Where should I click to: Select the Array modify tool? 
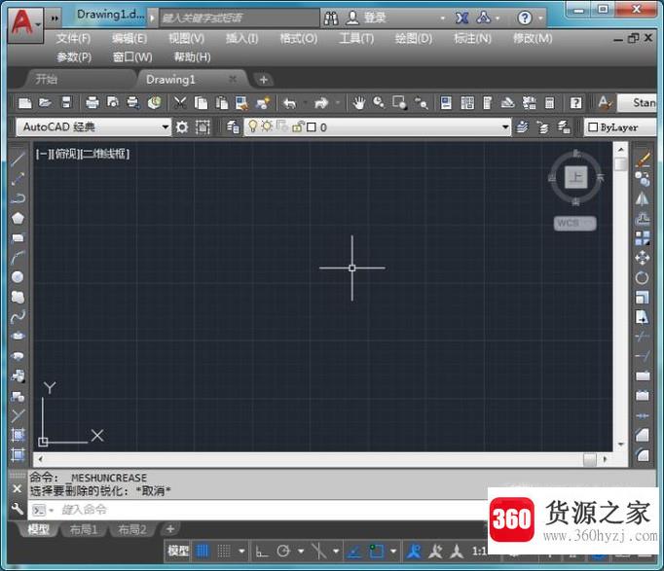pyautogui.click(x=642, y=238)
